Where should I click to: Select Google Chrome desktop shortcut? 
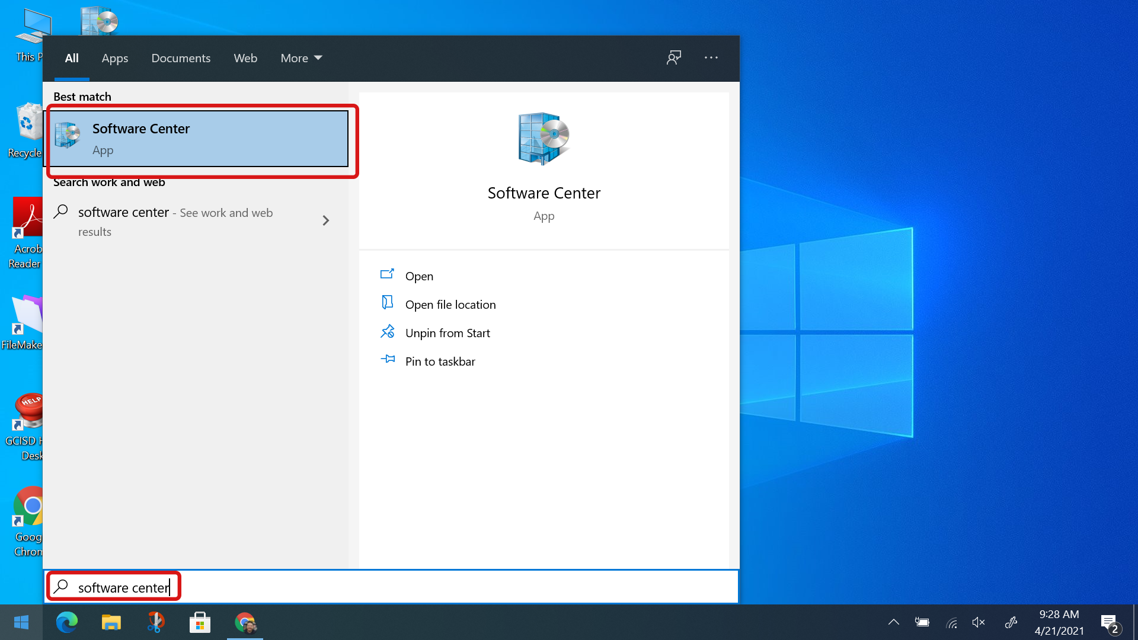[x=27, y=522]
